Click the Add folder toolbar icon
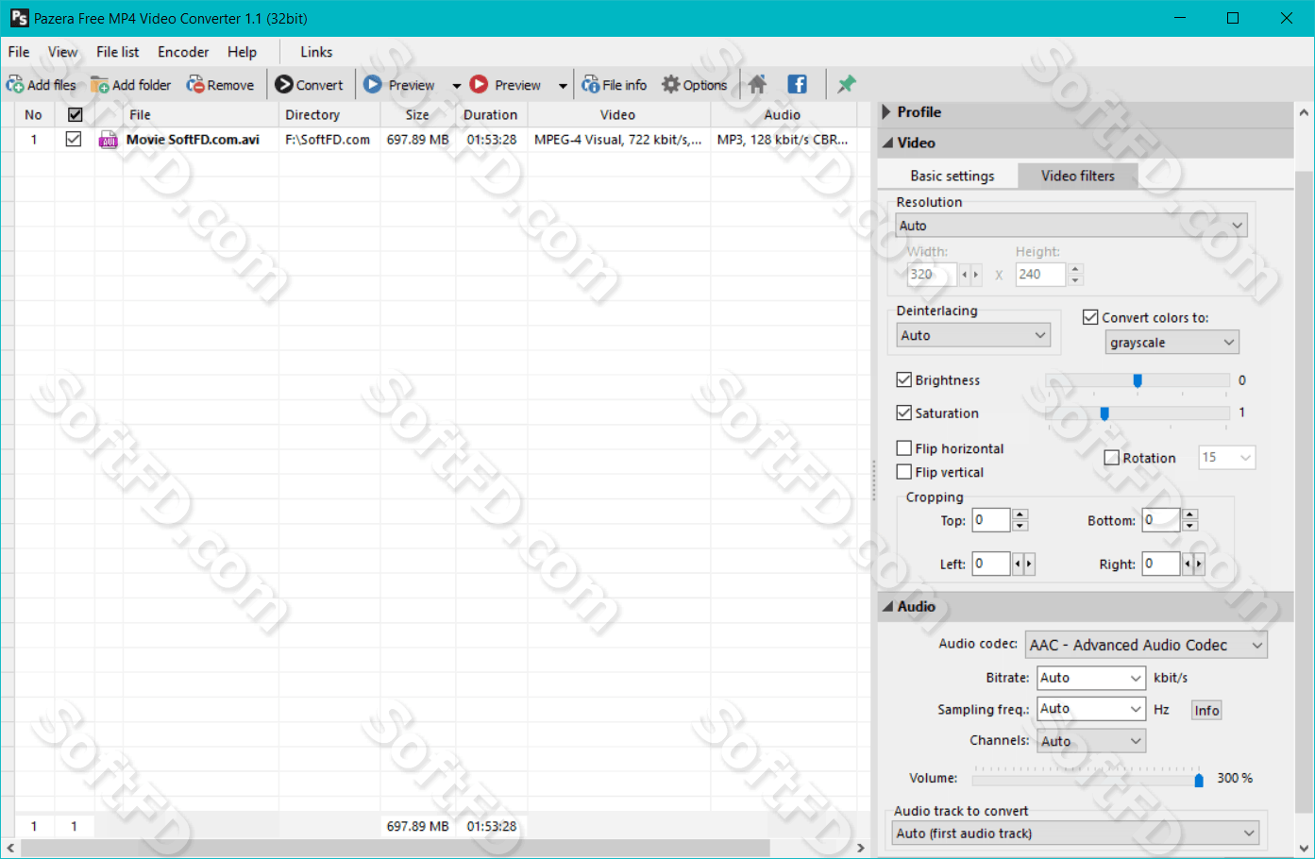1315x859 pixels. point(99,85)
